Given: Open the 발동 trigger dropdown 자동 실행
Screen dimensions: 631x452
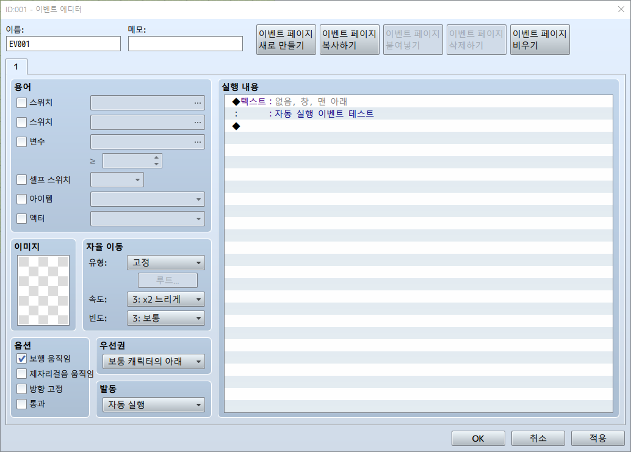Looking at the screenshot, I should click(x=154, y=404).
